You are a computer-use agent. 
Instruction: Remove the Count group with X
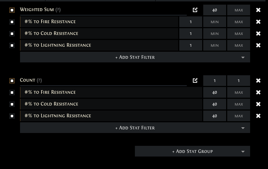[x=258, y=81]
